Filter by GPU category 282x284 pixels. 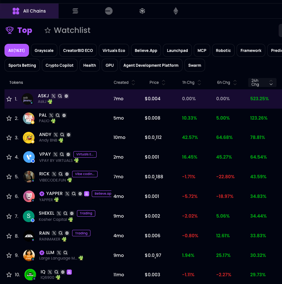[110, 65]
